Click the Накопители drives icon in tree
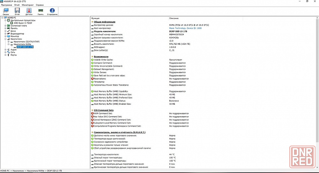The image size is (319, 173). pyautogui.click(x=8, y=39)
